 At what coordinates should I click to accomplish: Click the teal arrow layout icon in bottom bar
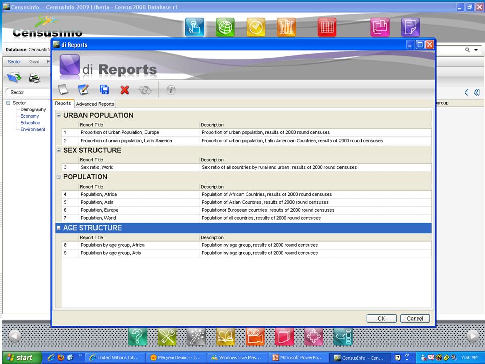tap(343, 337)
